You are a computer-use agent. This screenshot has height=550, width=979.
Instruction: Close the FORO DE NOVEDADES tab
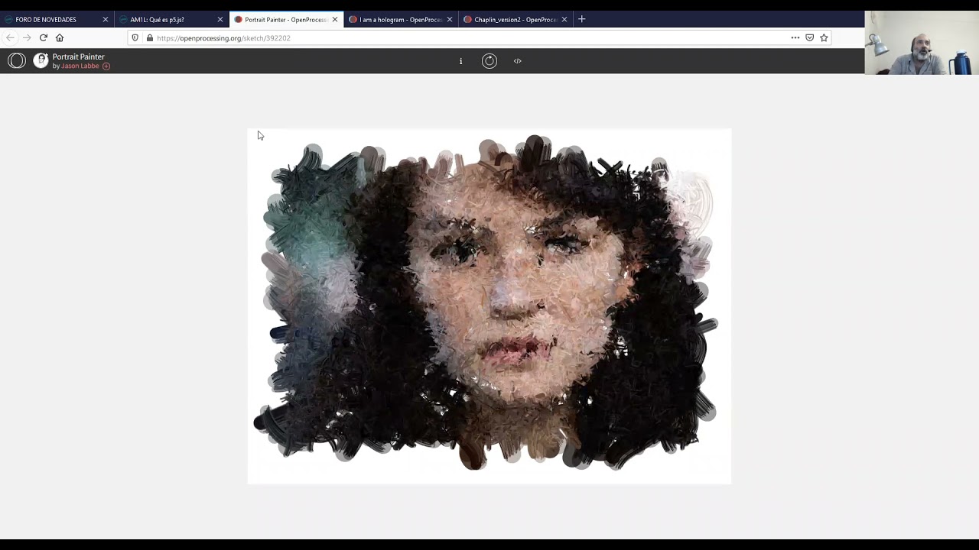click(106, 19)
